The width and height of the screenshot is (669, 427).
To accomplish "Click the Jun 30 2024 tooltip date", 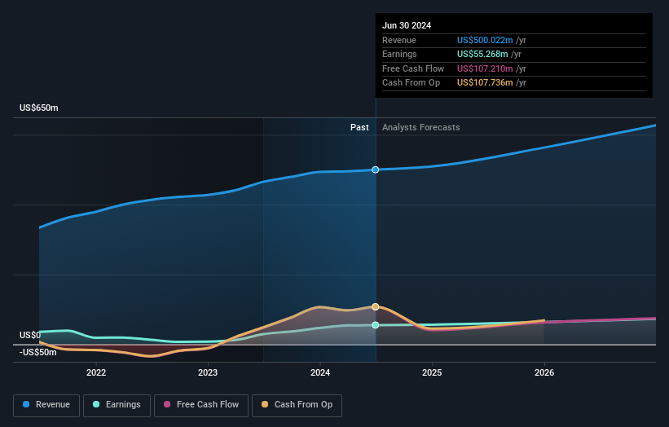I will pyautogui.click(x=407, y=25).
